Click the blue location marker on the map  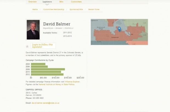click(x=119, y=29)
